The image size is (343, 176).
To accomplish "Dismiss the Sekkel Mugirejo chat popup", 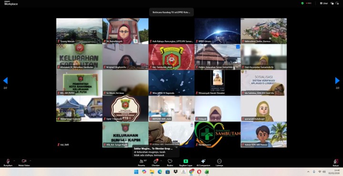I will point(177,147).
